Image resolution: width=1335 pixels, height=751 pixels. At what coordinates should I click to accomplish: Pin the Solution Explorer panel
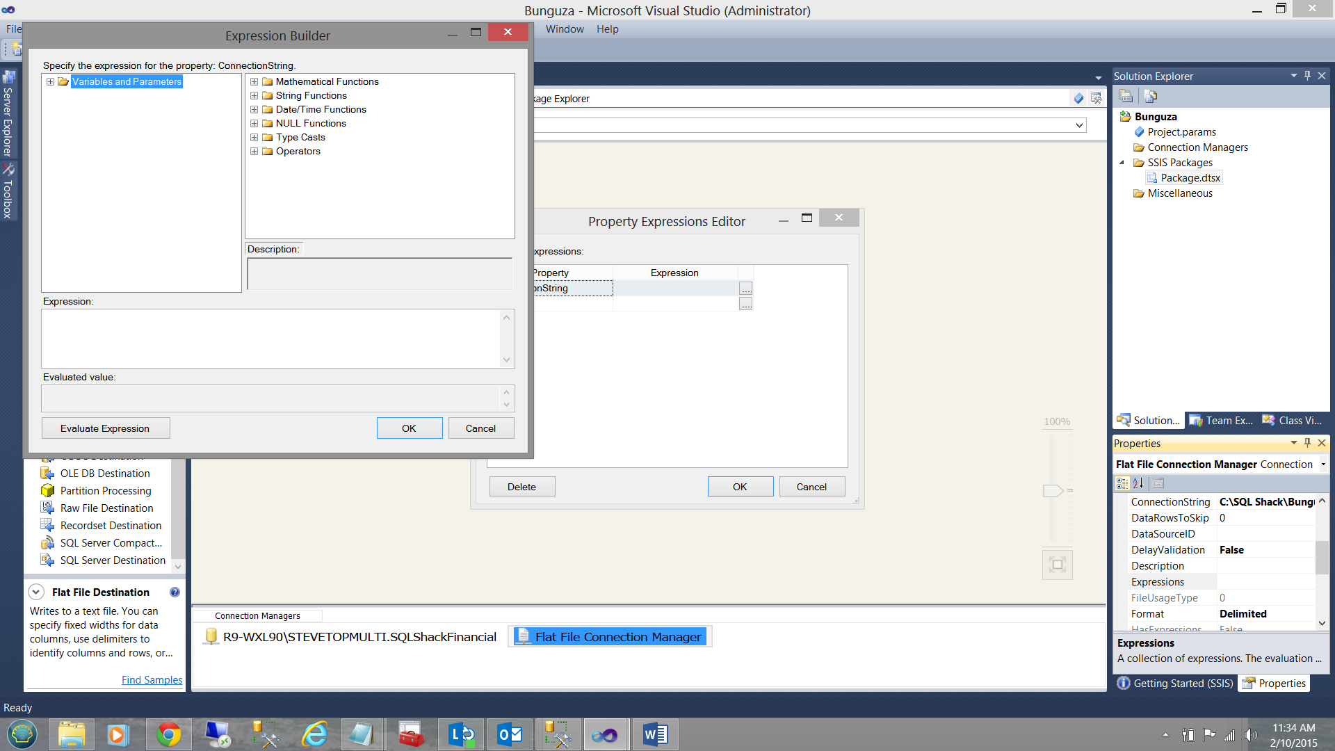[x=1307, y=76]
